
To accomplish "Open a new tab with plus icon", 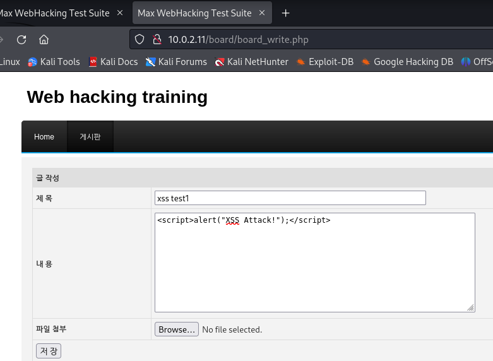I will click(x=285, y=13).
